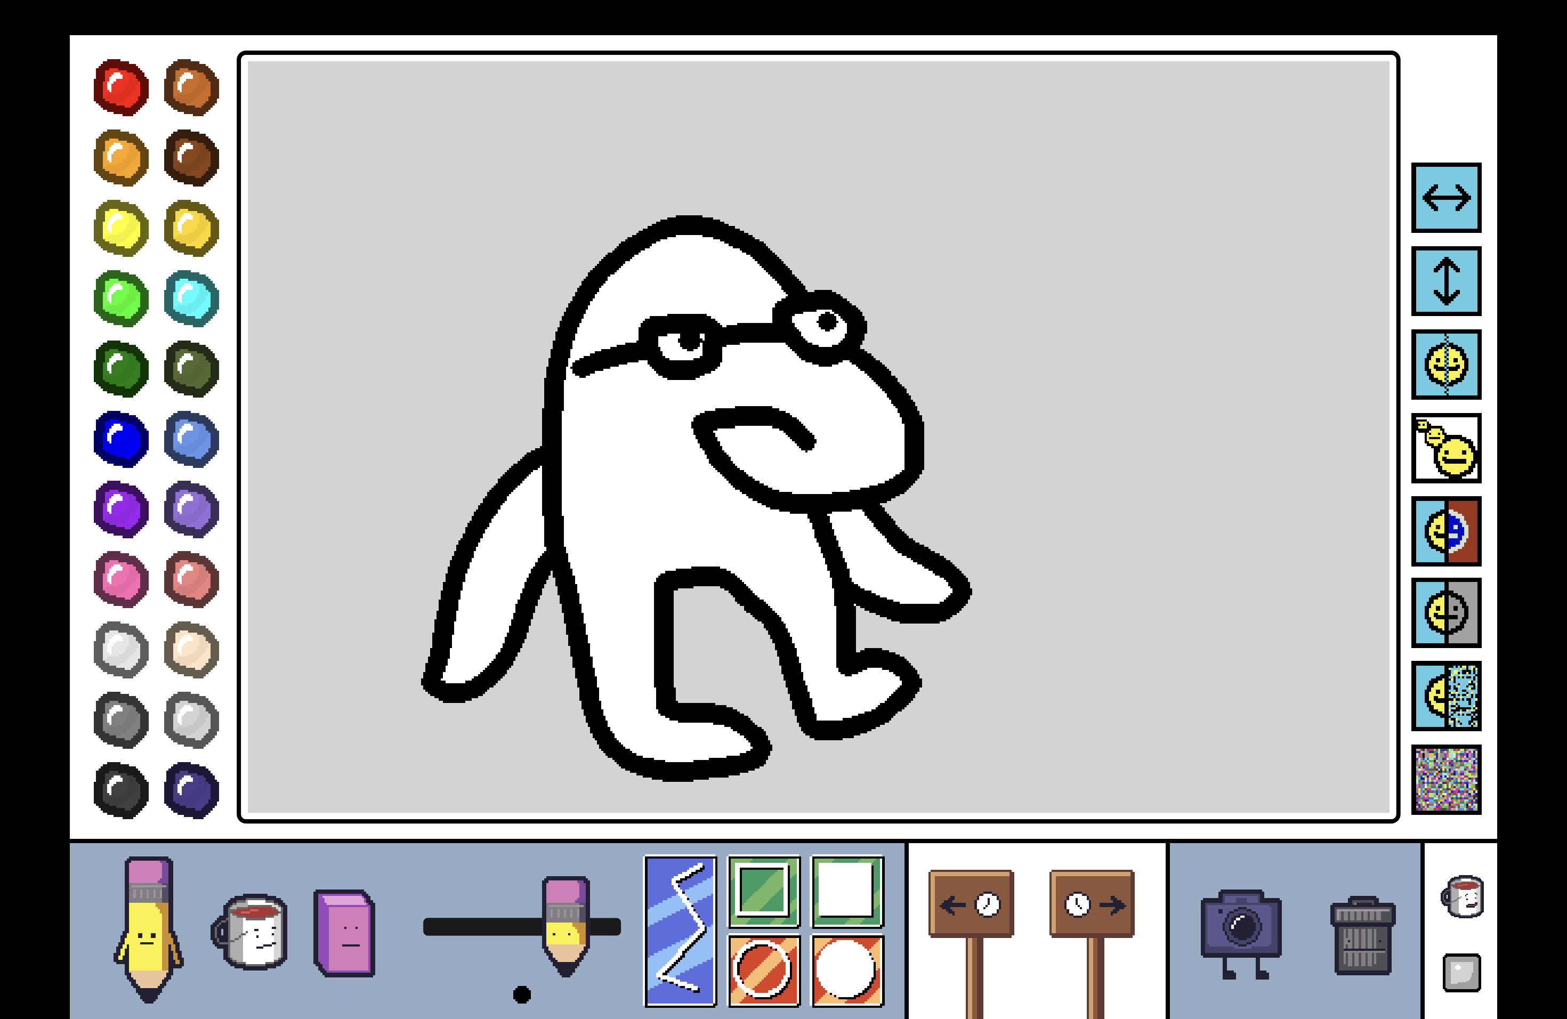1567x1019 pixels.
Task: Pick the bright yellow paint color
Action: pyautogui.click(x=121, y=228)
